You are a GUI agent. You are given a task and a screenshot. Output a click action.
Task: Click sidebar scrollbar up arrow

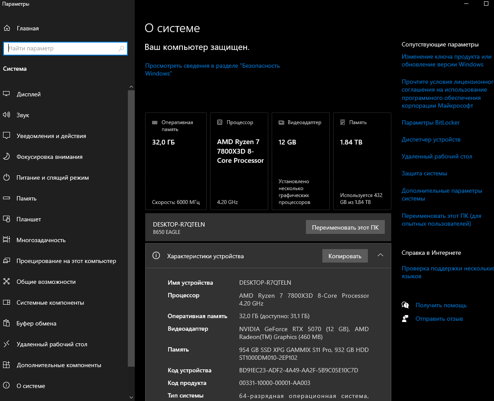click(131, 87)
